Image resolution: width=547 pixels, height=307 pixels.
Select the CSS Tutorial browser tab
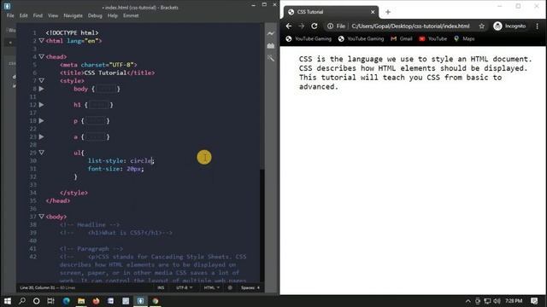coord(330,12)
